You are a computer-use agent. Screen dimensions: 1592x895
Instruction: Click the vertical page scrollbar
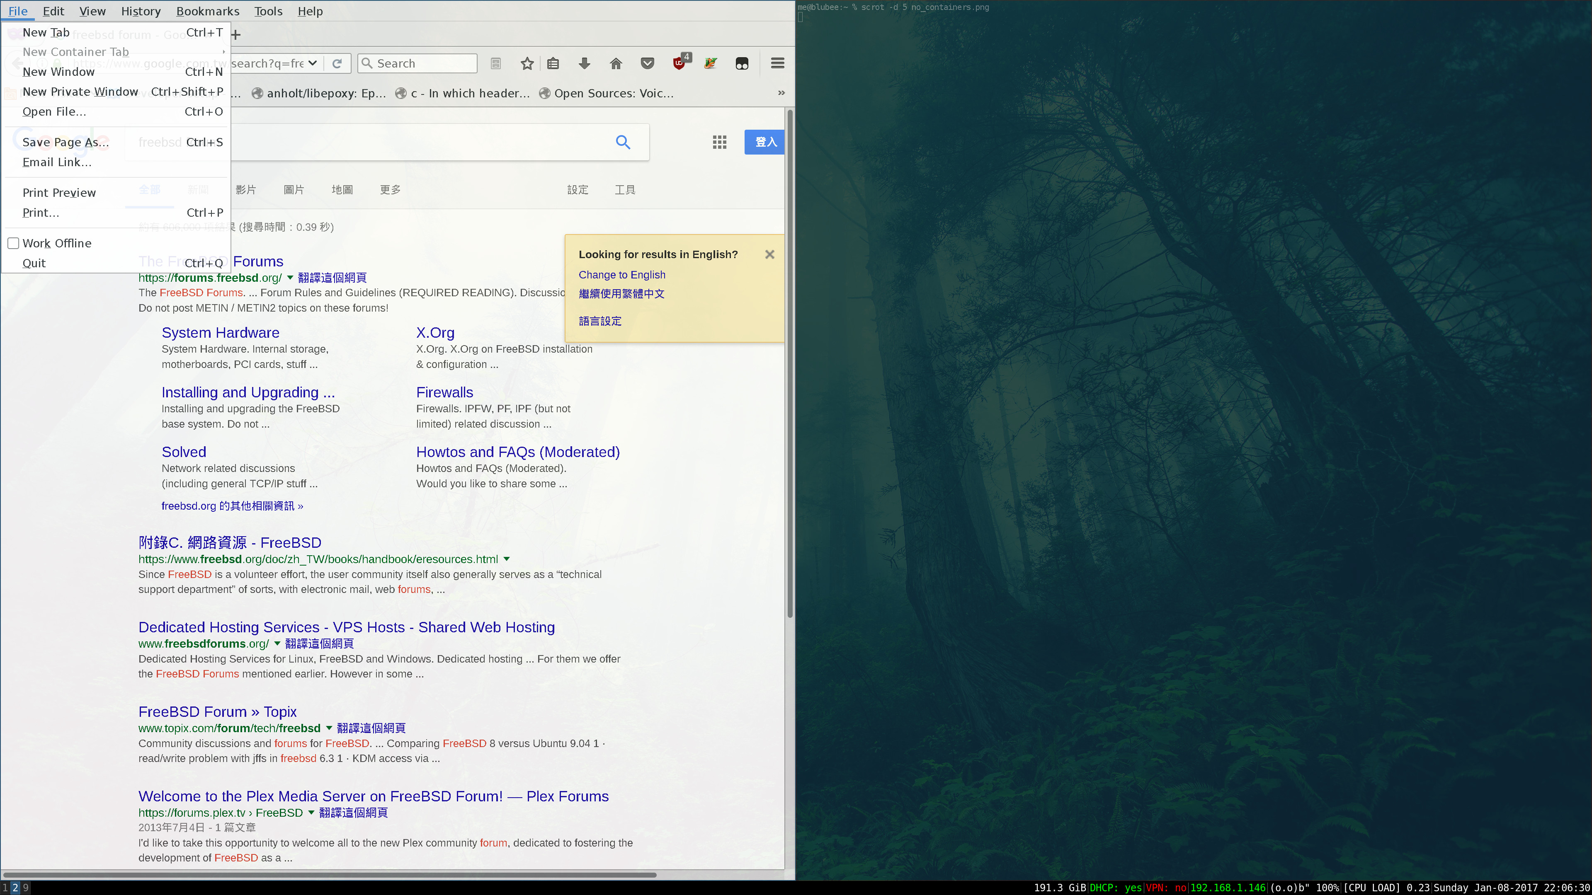click(x=789, y=365)
